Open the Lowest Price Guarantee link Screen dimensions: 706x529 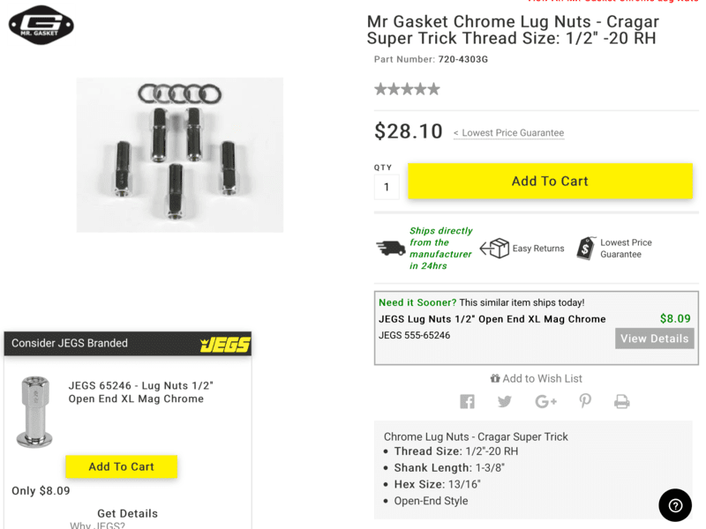tap(508, 133)
